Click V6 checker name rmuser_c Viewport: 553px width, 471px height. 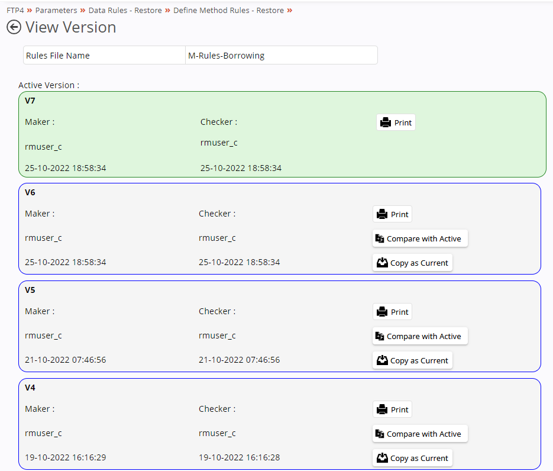(x=217, y=238)
